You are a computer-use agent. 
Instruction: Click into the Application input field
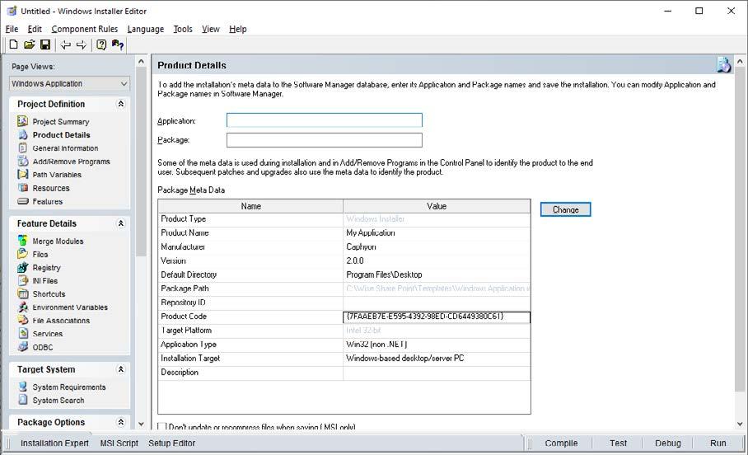[325, 120]
